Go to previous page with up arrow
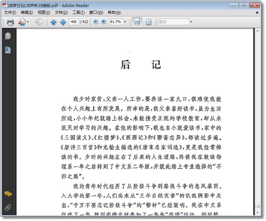This screenshot has width=266, height=221. (54, 22)
